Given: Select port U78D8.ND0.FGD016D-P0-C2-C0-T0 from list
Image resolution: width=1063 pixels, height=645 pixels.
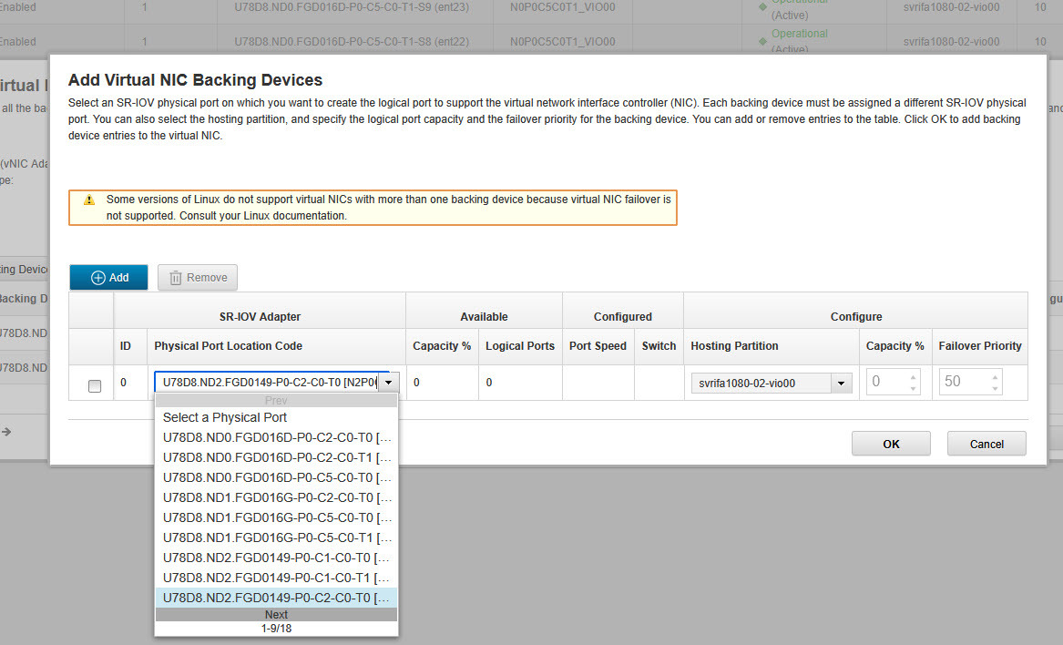Looking at the screenshot, I should [276, 437].
